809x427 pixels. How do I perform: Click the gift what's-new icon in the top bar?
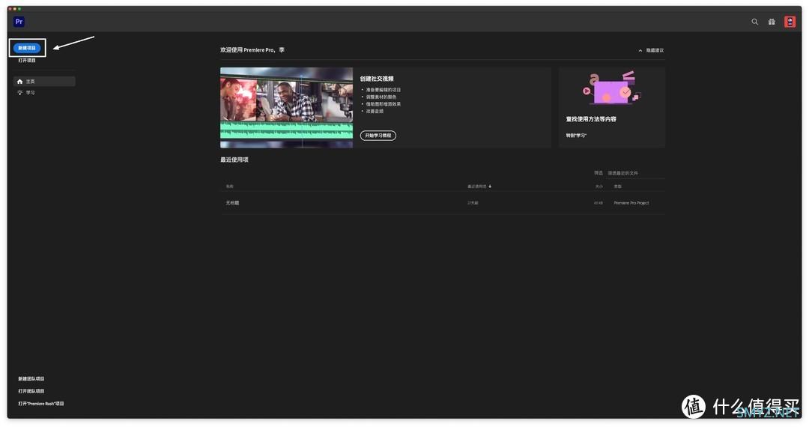(772, 22)
